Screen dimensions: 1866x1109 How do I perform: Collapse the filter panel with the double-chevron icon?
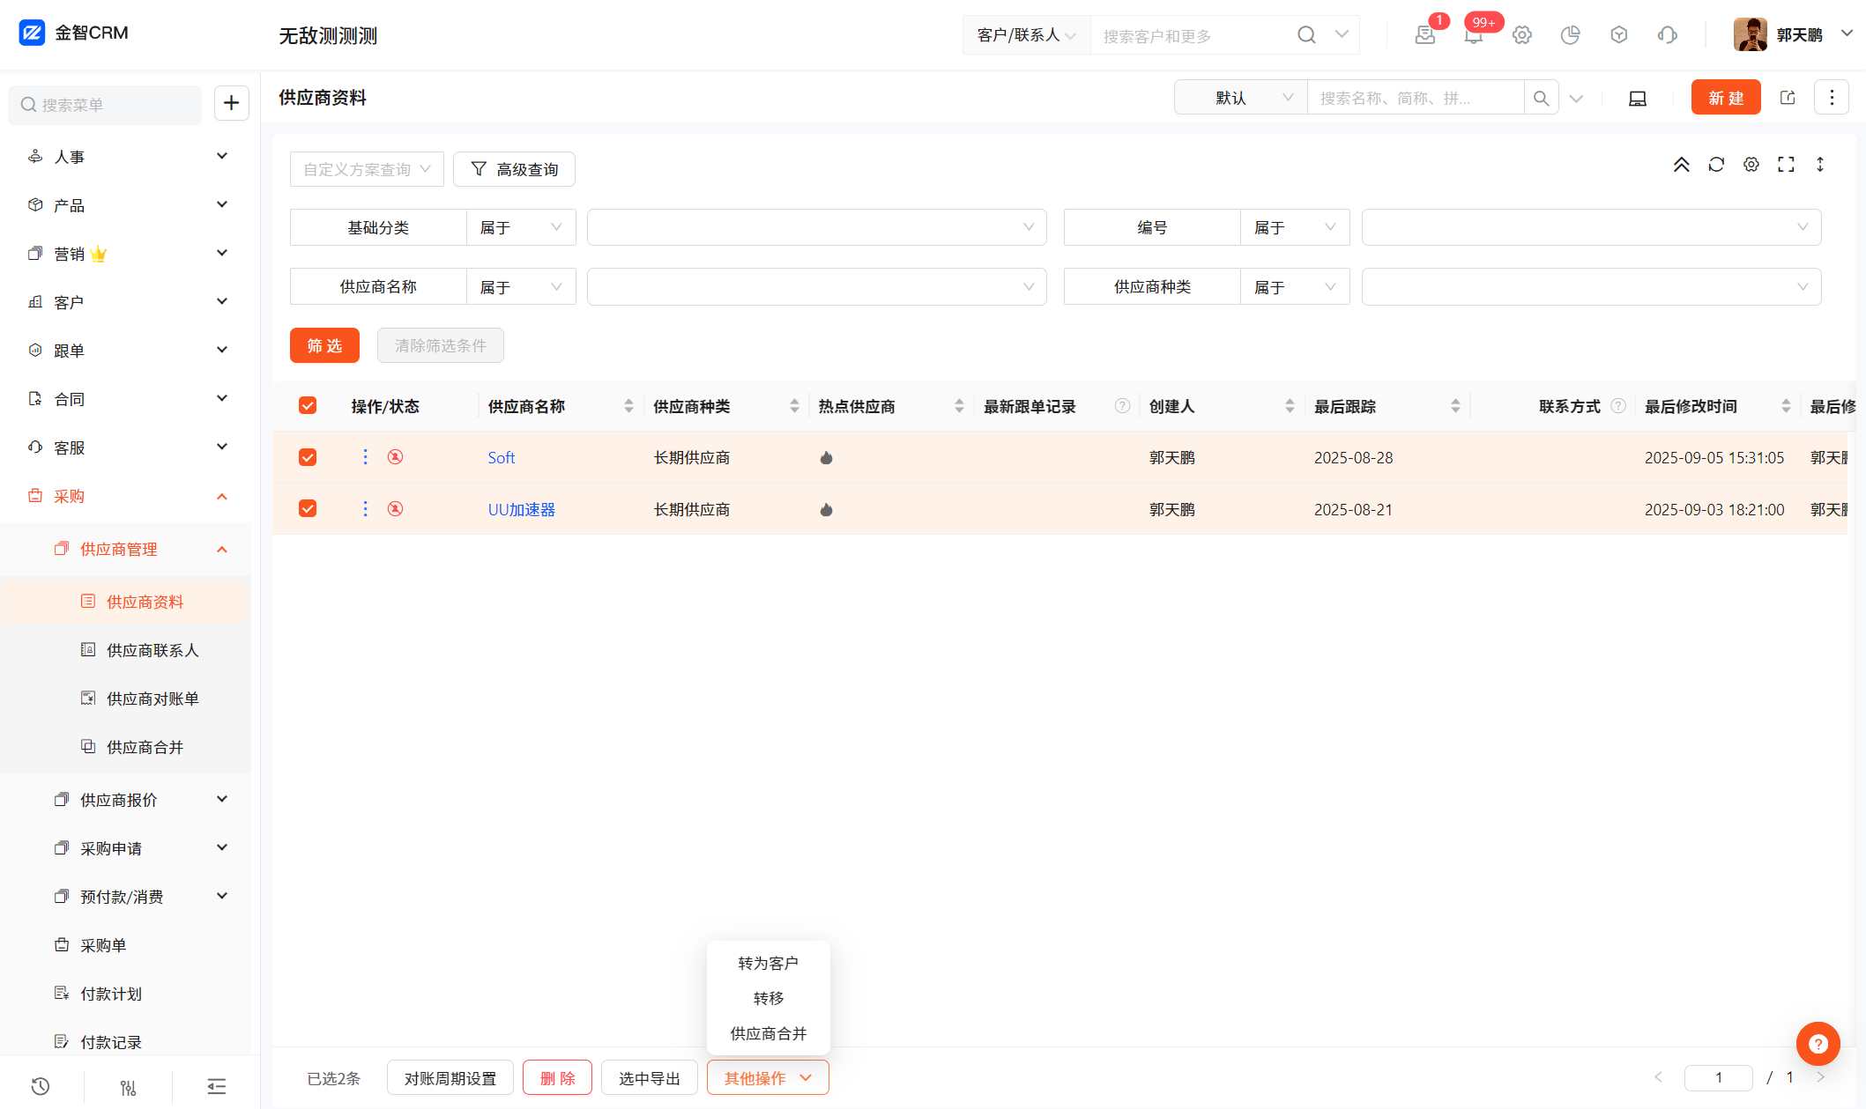tap(1681, 165)
